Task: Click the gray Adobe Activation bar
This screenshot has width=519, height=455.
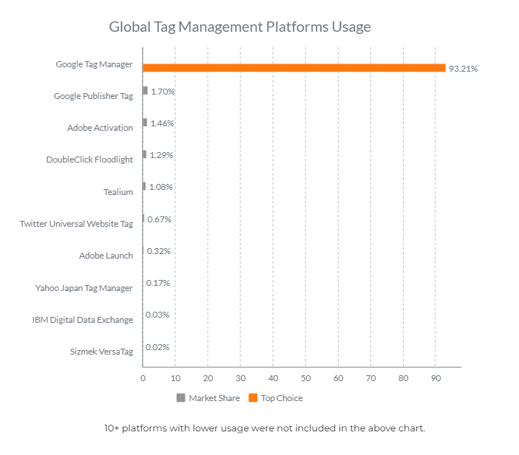Action: [x=145, y=123]
